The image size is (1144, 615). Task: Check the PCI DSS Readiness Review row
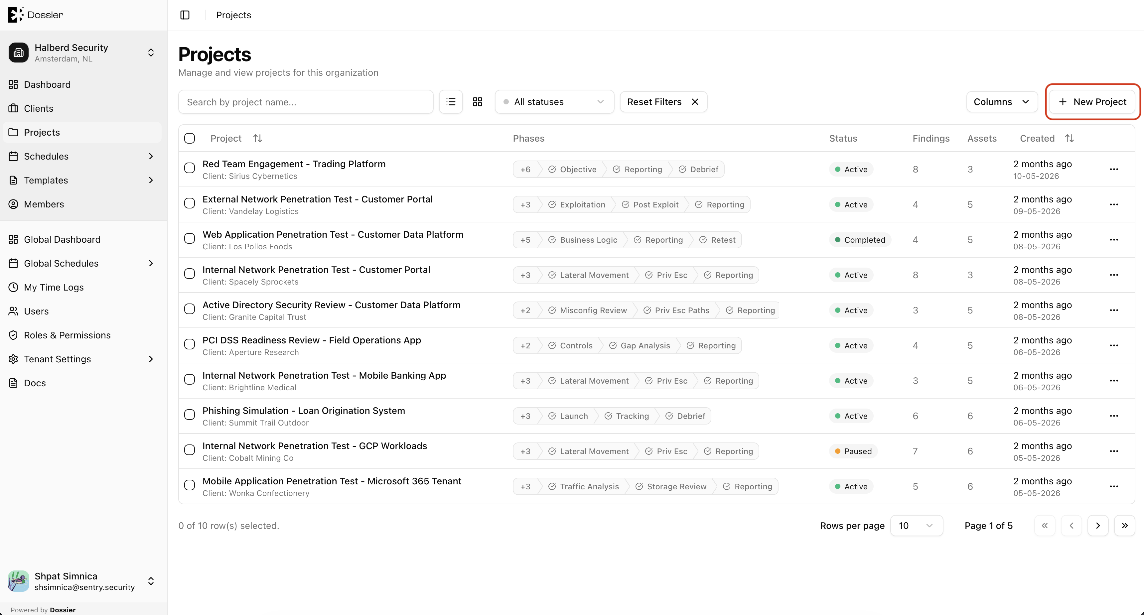pos(190,344)
